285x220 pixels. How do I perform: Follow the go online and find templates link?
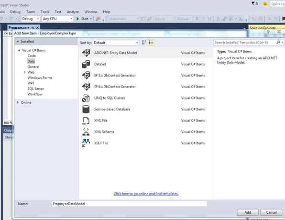click(146, 194)
